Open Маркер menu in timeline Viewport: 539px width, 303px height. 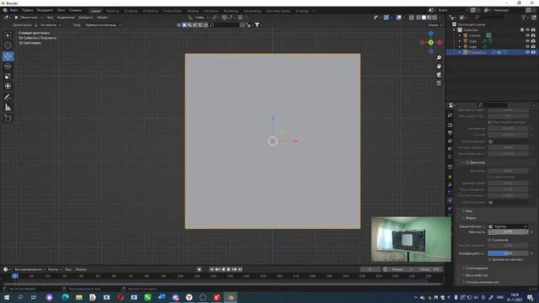(81, 269)
